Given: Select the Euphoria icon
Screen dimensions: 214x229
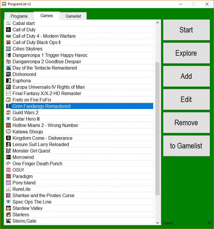Looking at the screenshot, I should (8, 81).
